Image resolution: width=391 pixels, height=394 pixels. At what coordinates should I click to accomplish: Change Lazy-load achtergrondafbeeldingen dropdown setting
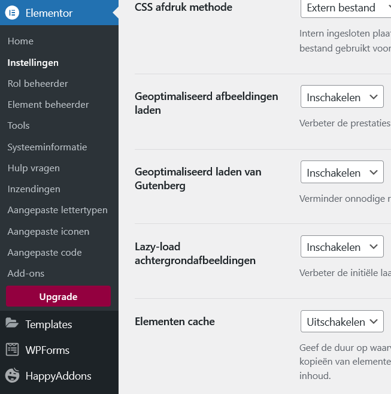coord(342,247)
